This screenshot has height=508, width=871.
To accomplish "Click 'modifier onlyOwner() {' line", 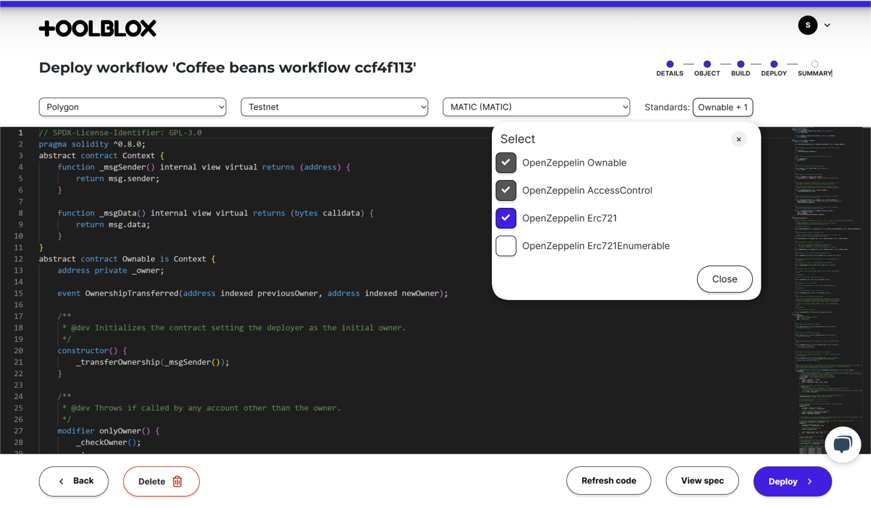I will click(108, 431).
